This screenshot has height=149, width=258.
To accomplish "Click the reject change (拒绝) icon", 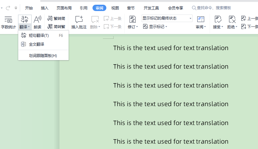I will [x=232, y=20].
